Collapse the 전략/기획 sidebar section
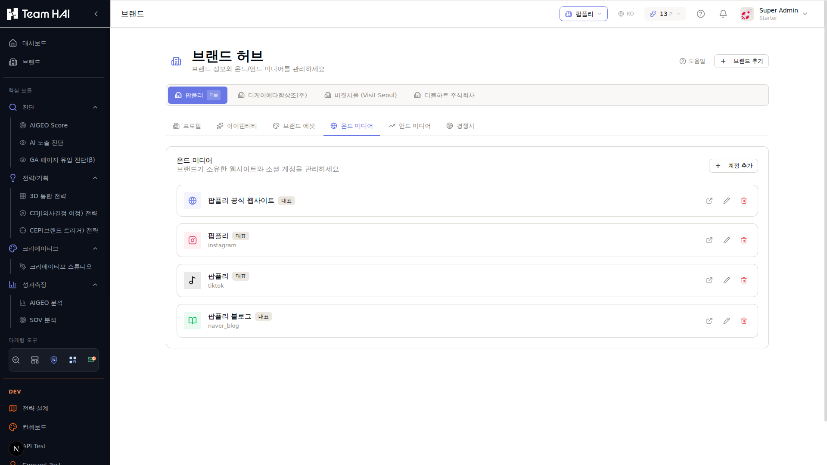This screenshot has width=827, height=465. pyautogui.click(x=95, y=178)
